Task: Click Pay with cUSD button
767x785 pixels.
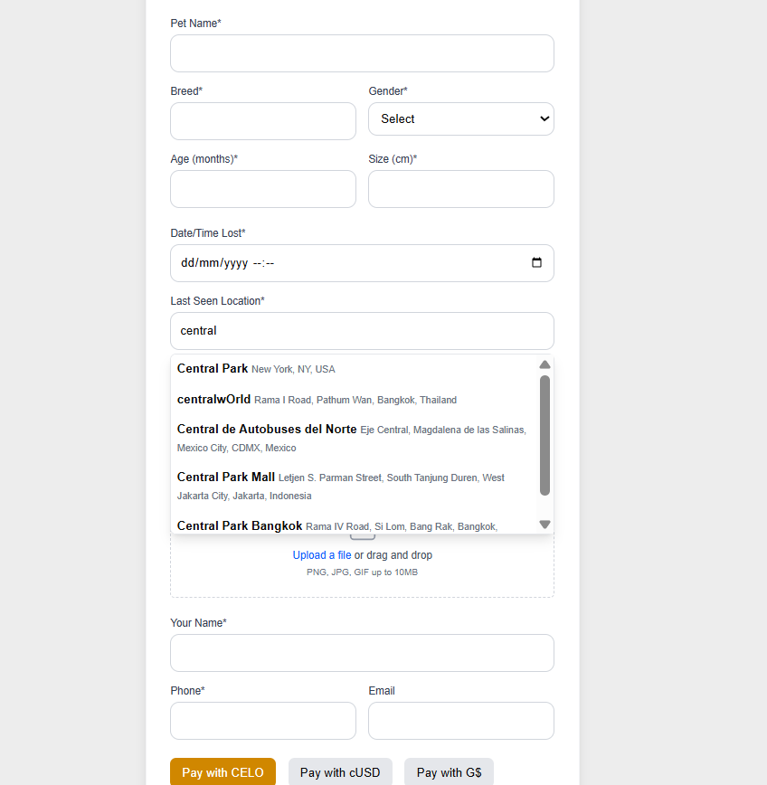Action: [x=340, y=772]
